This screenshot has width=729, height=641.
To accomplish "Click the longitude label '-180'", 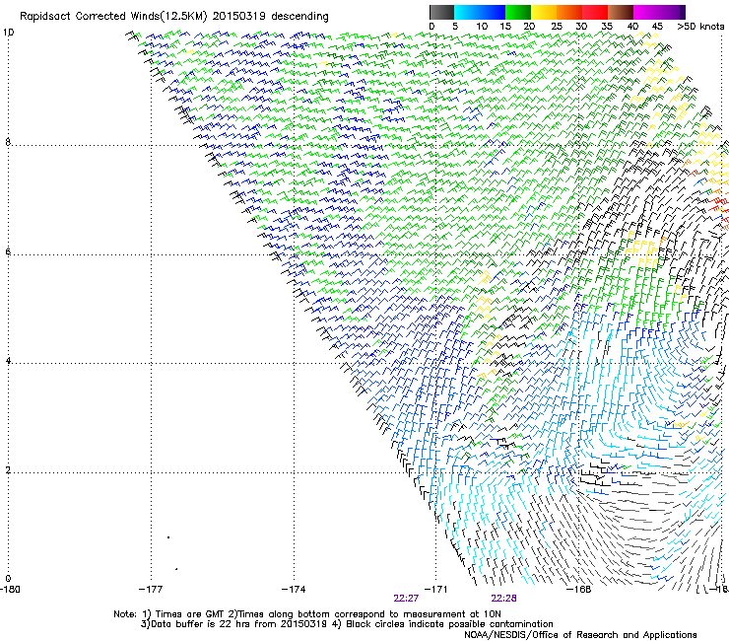I will click(x=10, y=590).
